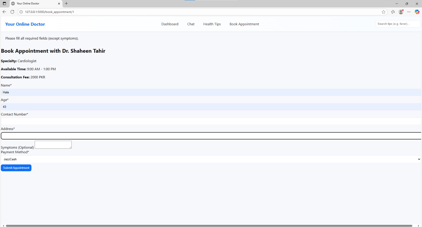Image resolution: width=422 pixels, height=227 pixels.
Task: Click the browser Back arrow
Action: 4,12
